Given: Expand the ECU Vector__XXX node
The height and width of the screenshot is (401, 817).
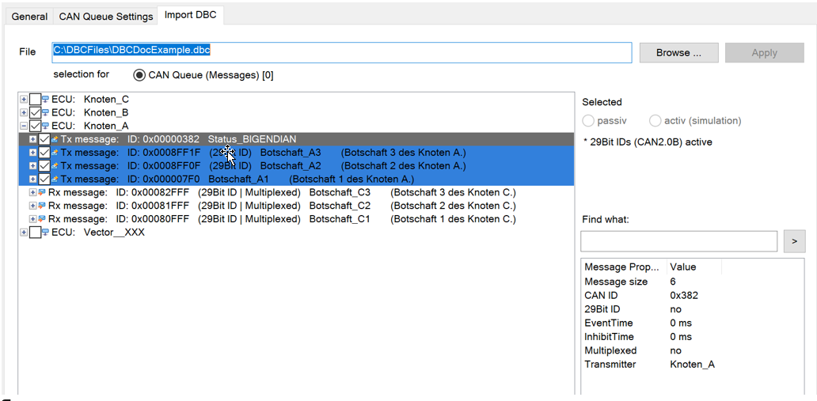Looking at the screenshot, I should [x=24, y=233].
